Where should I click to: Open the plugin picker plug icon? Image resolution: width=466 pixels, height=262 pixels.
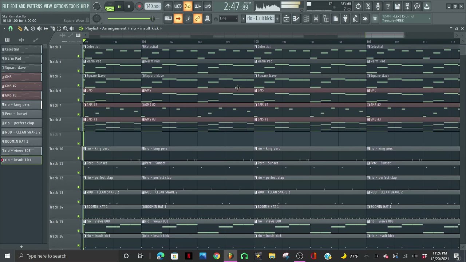click(x=345, y=19)
